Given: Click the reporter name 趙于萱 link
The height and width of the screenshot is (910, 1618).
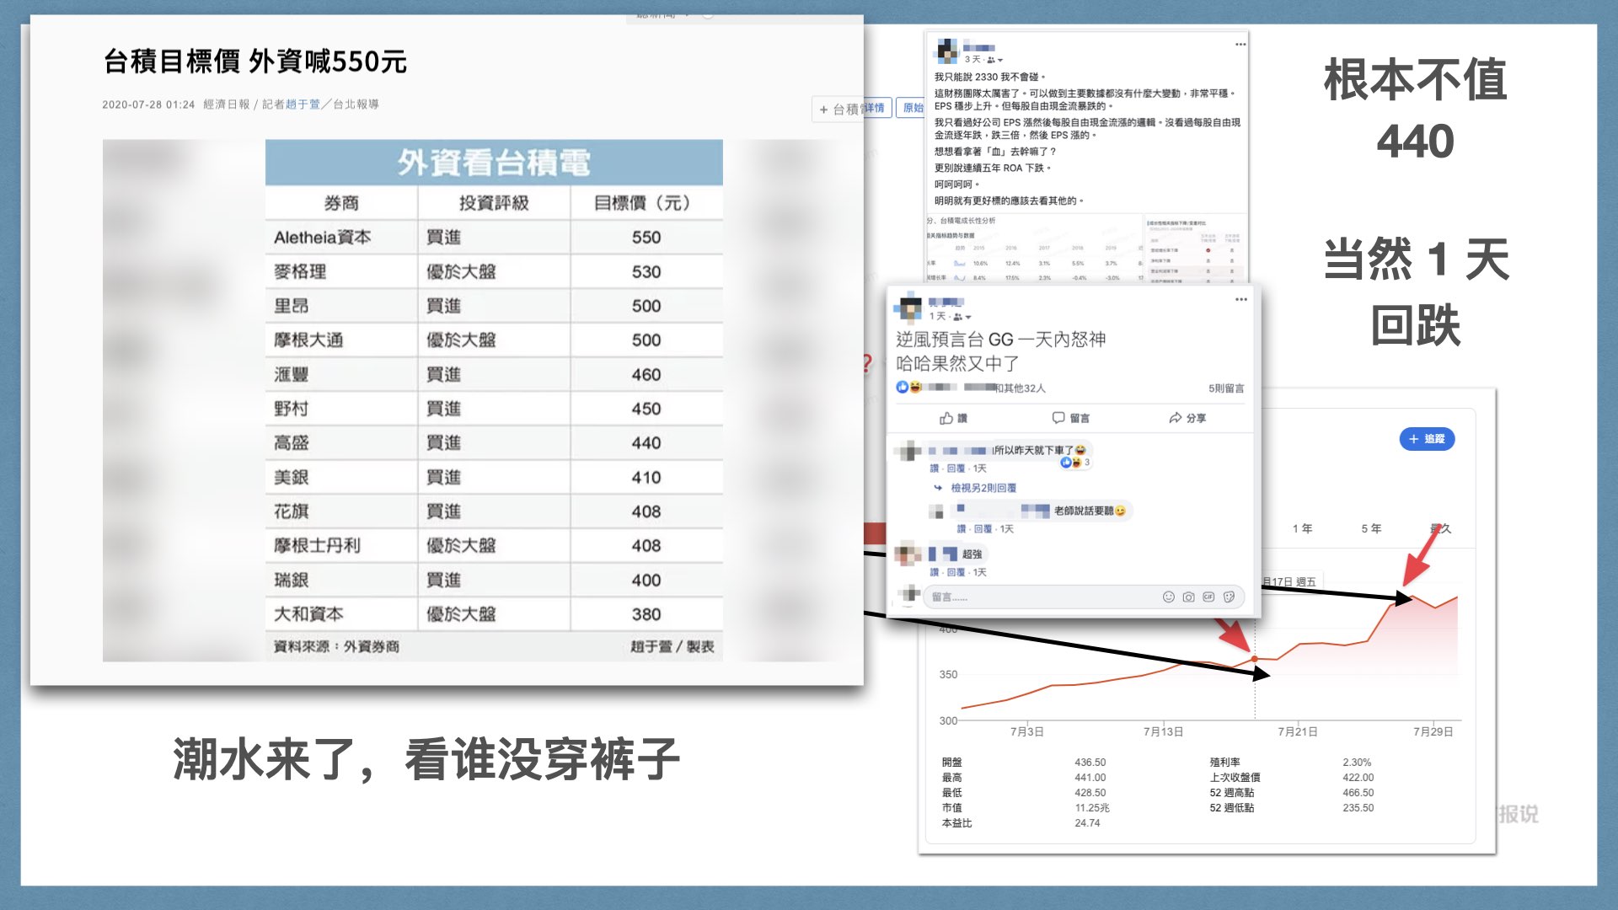Looking at the screenshot, I should [303, 104].
